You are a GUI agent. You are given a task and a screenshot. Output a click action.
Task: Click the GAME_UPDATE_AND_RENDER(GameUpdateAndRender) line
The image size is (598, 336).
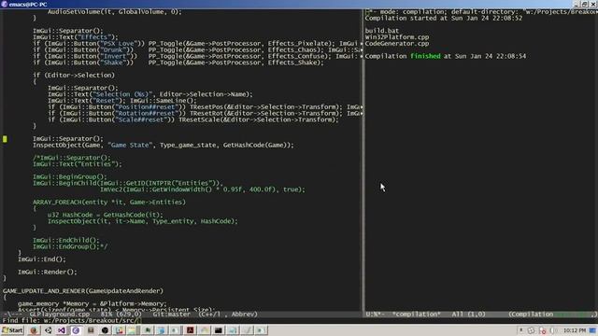coord(83,290)
